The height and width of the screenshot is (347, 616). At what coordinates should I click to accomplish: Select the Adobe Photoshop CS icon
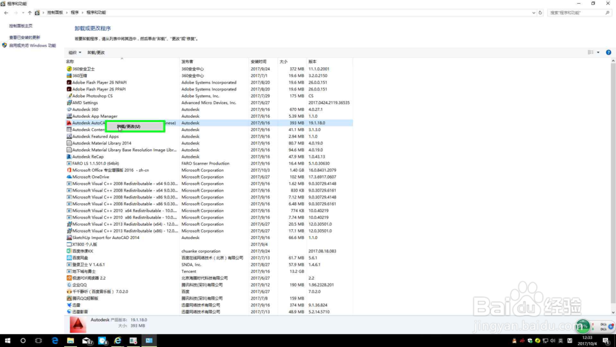[x=69, y=96]
